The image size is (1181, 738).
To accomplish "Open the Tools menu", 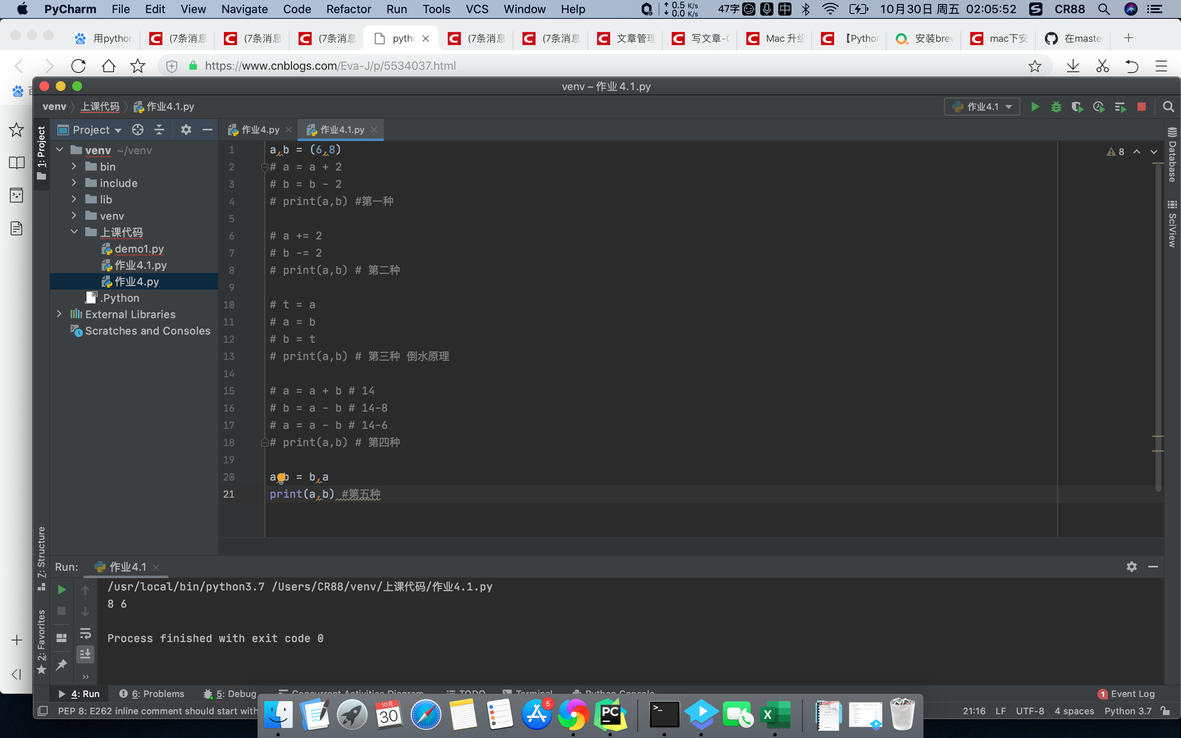I will (436, 9).
